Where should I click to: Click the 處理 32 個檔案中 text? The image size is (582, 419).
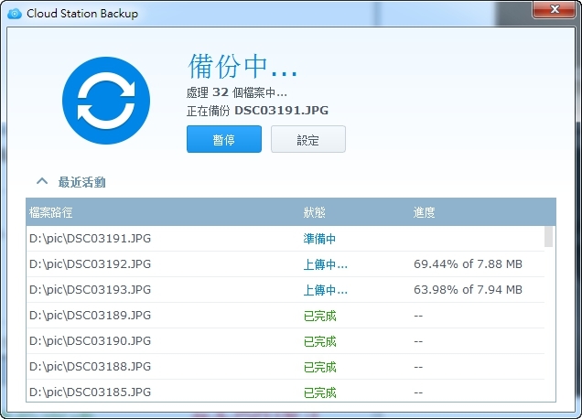point(237,92)
